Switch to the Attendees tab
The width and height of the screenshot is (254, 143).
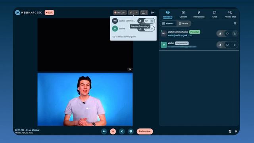point(167,14)
